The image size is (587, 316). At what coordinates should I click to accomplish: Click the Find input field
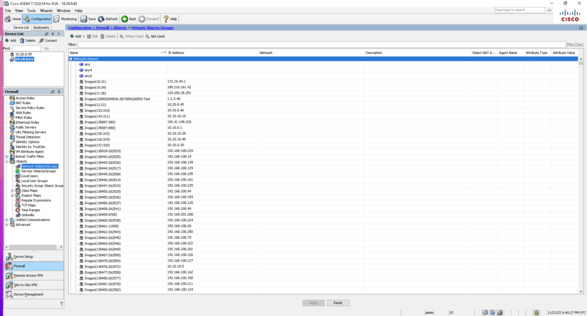[x=26, y=48]
